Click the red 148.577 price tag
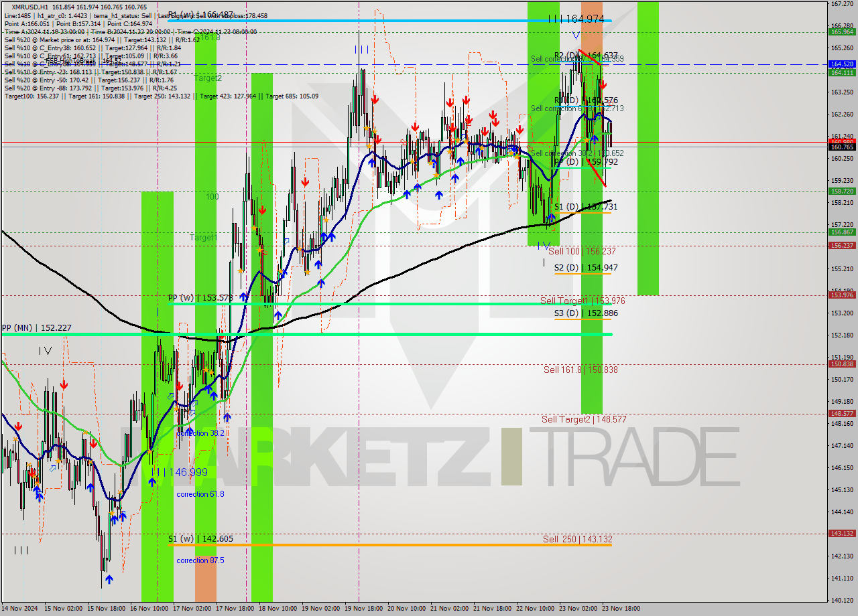The height and width of the screenshot is (616, 858). [842, 413]
